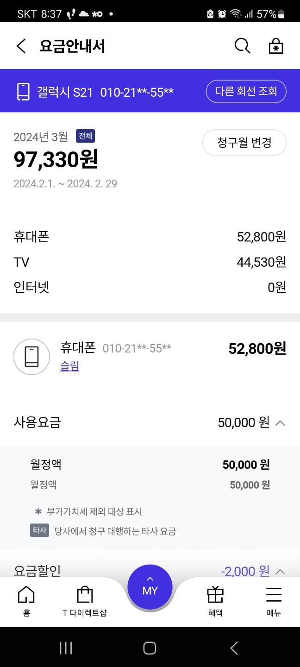The height and width of the screenshot is (667, 300).
Task: Tap the purple MY center button
Action: click(150, 587)
